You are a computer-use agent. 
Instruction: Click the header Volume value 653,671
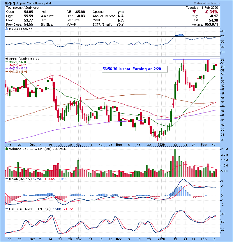point(211,24)
